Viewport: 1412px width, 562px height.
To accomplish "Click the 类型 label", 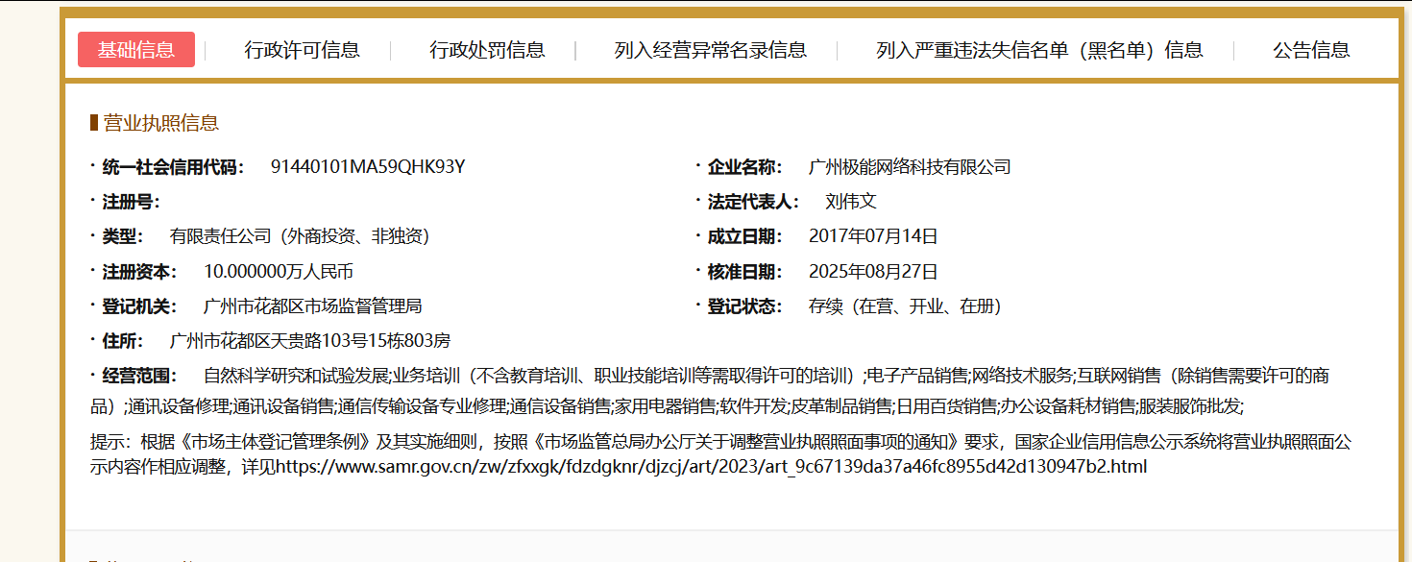I will (123, 236).
